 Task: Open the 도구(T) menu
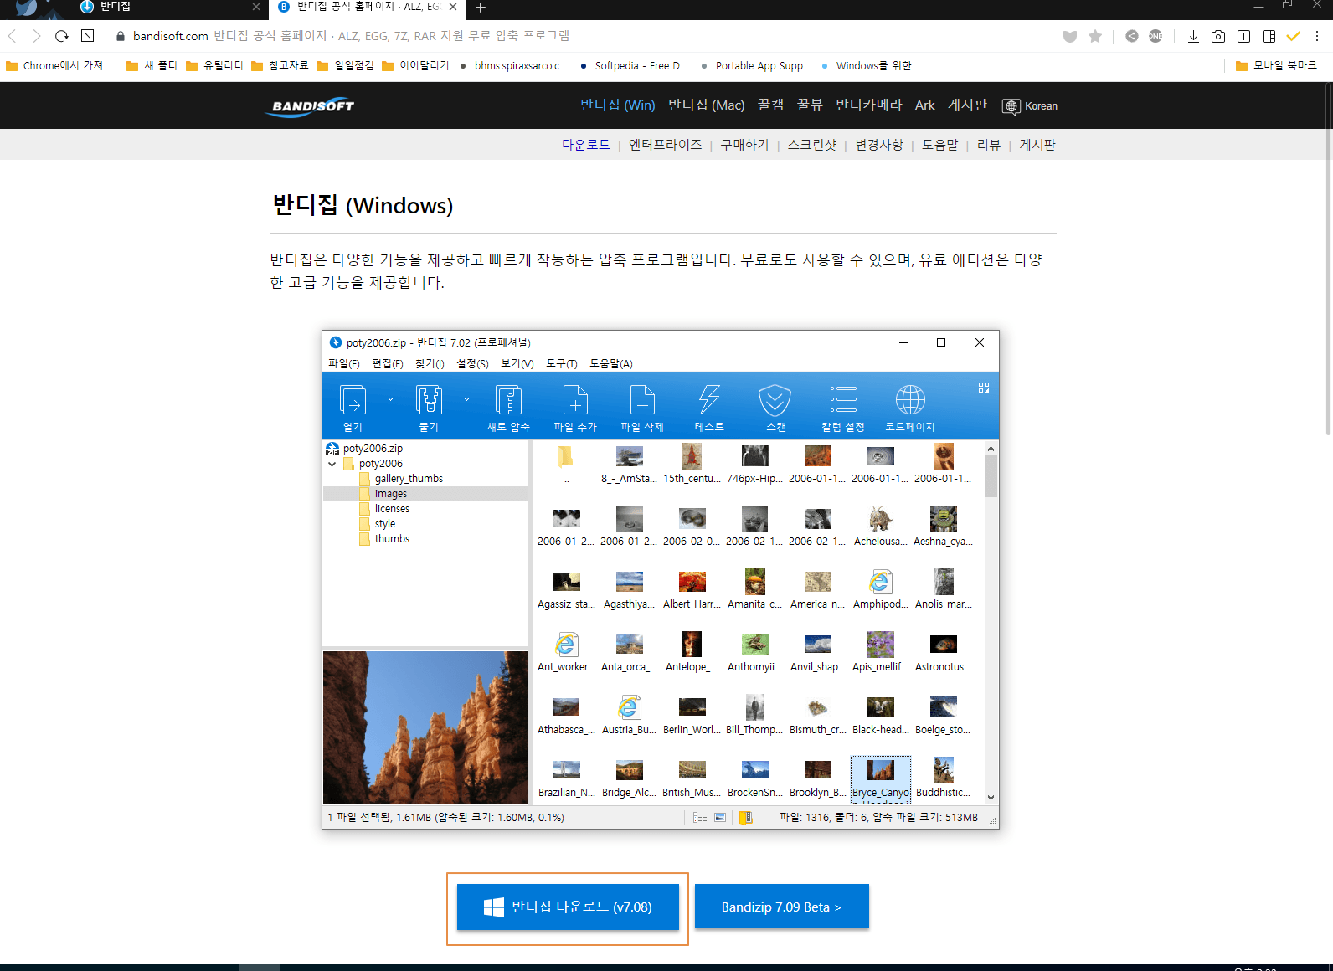coord(562,363)
